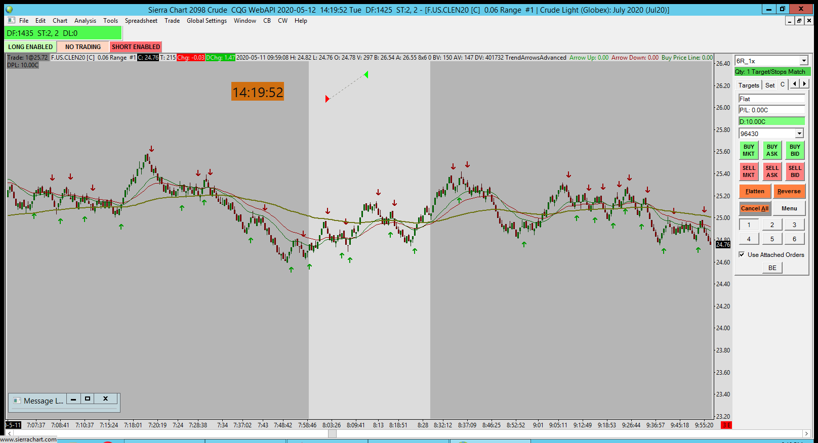
Task: Toggle LONG ENABLED trading status
Action: tap(30, 47)
